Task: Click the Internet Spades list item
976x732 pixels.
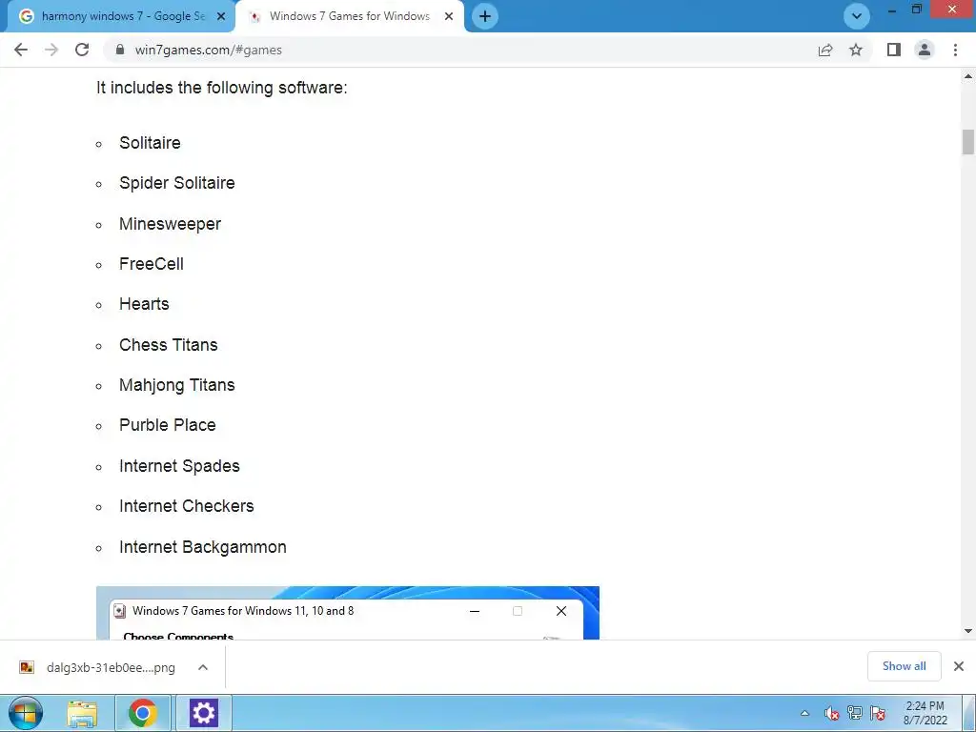Action: pyautogui.click(x=179, y=466)
